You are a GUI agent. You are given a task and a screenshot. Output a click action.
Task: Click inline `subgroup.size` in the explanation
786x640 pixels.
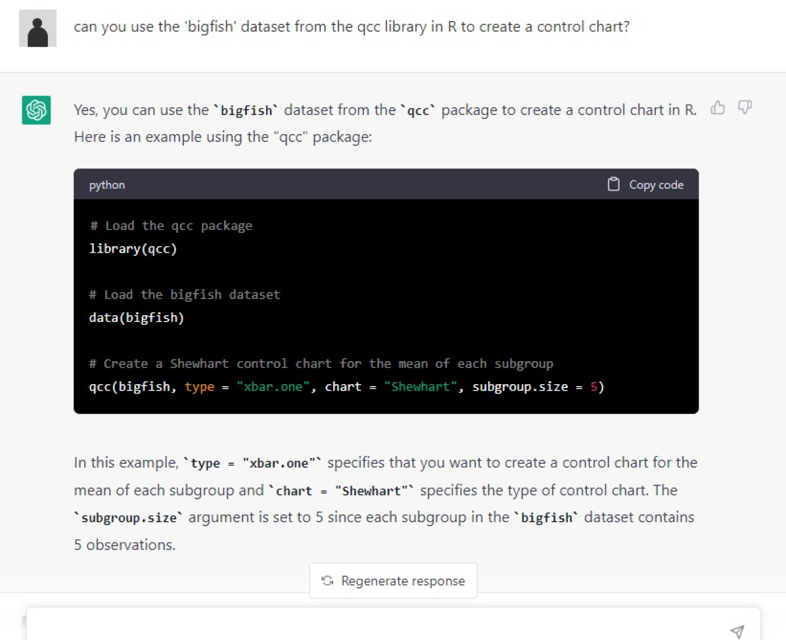130,518
